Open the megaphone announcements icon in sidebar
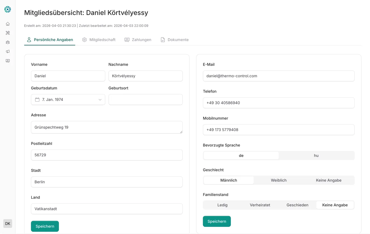The width and height of the screenshot is (370, 234). pyautogui.click(x=8, y=51)
